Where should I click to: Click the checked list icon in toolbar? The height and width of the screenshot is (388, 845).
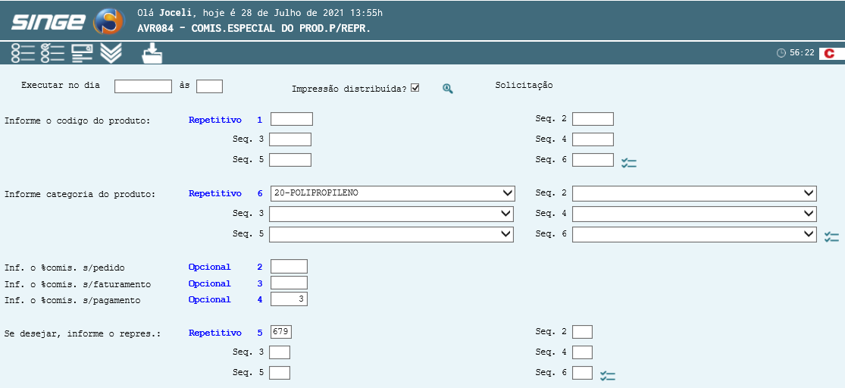click(x=52, y=53)
